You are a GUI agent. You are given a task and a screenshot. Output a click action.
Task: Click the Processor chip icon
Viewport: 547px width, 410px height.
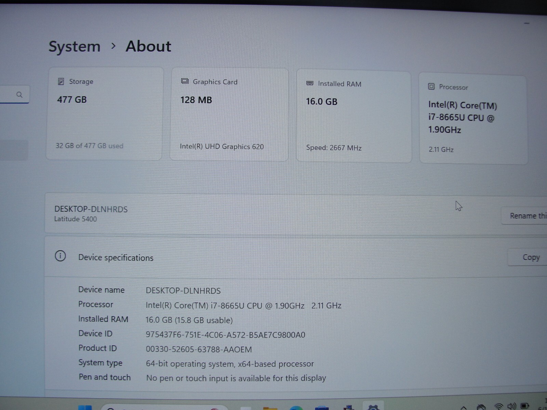(431, 86)
